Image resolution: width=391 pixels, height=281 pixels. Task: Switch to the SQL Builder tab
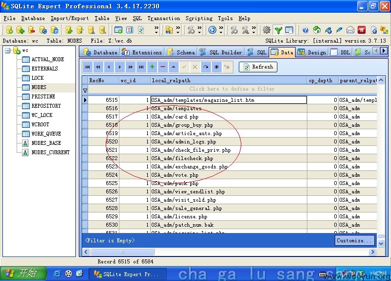click(221, 52)
